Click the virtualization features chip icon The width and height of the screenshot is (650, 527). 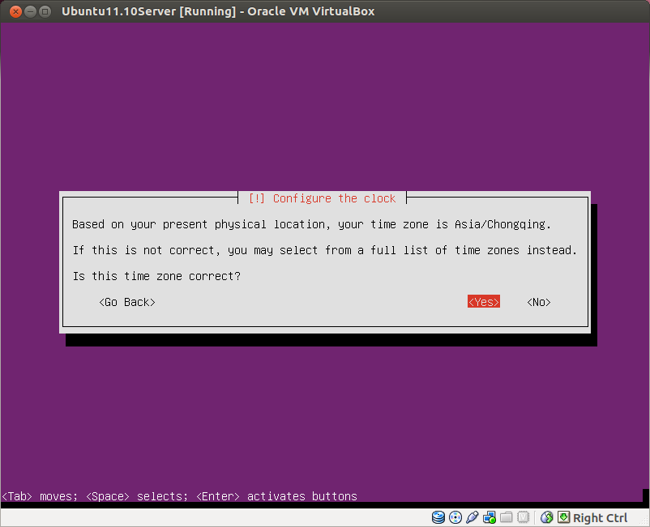[524, 517]
